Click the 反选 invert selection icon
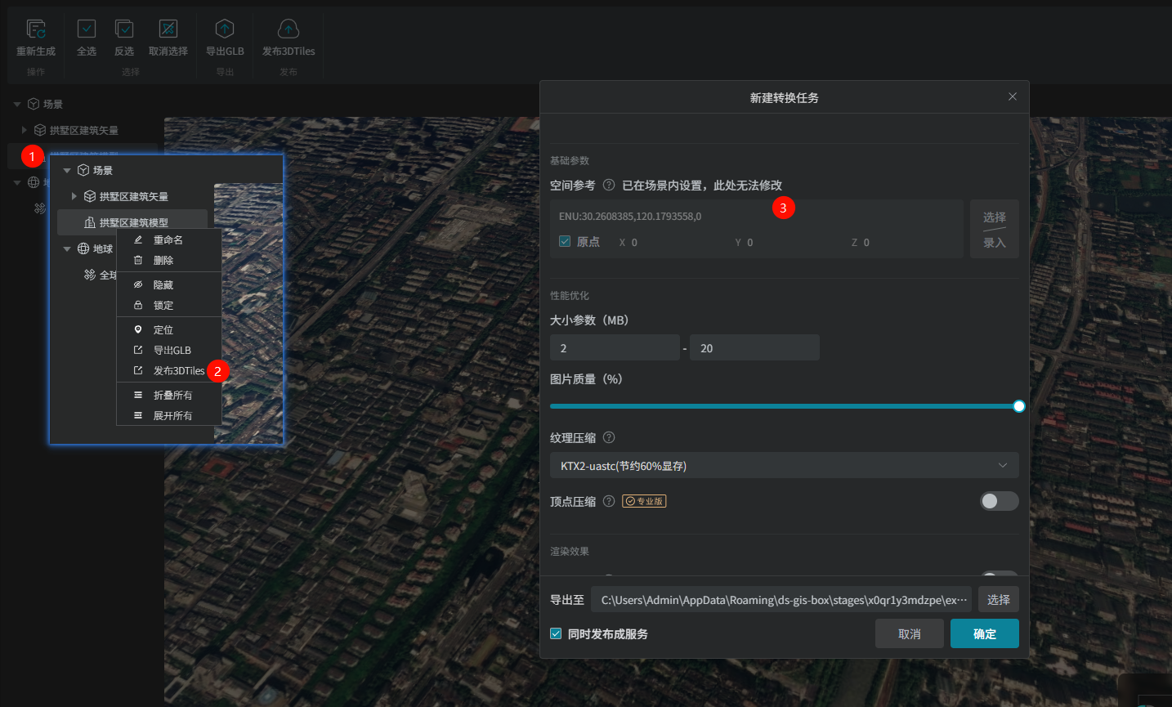 tap(124, 30)
